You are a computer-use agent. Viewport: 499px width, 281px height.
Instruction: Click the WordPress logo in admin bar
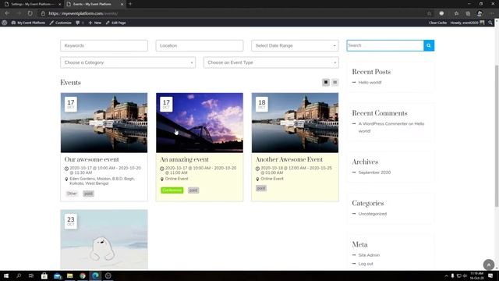click(x=5, y=23)
